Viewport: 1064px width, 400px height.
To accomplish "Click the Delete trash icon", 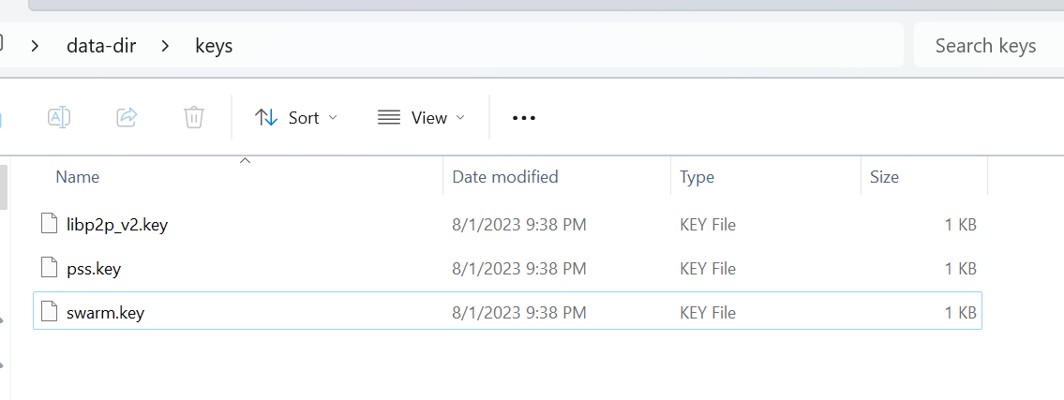I will (194, 117).
